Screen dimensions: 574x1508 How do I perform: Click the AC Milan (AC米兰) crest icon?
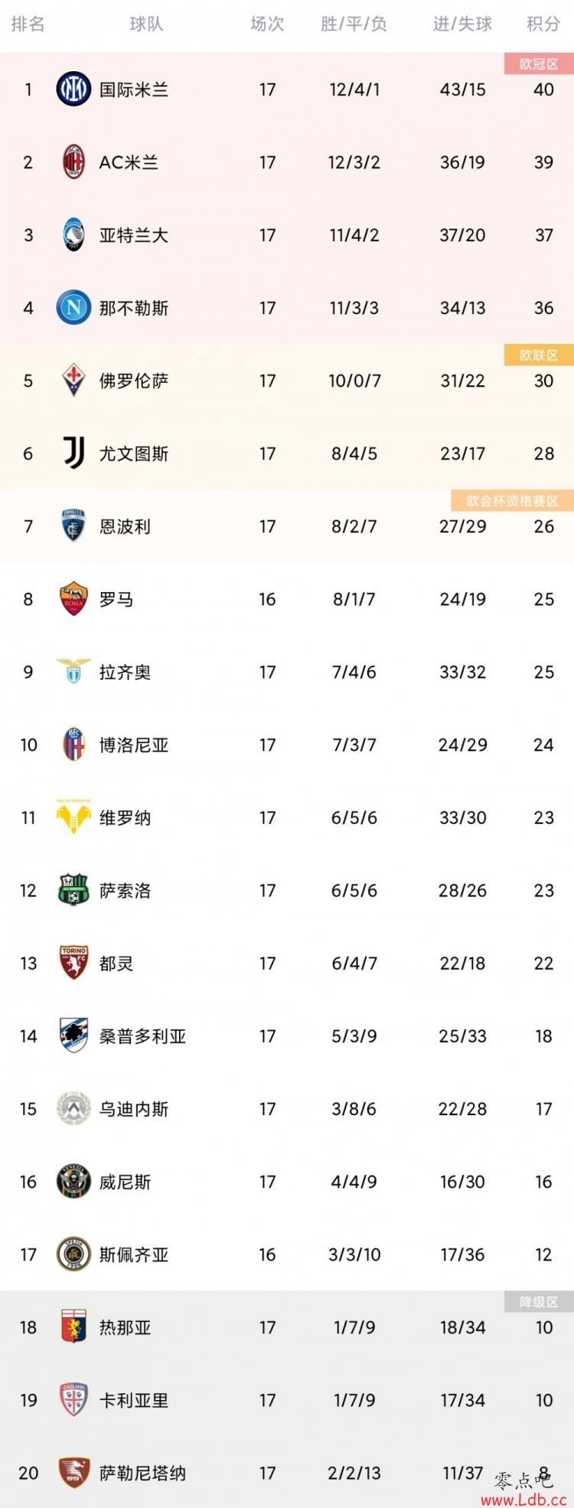click(74, 162)
